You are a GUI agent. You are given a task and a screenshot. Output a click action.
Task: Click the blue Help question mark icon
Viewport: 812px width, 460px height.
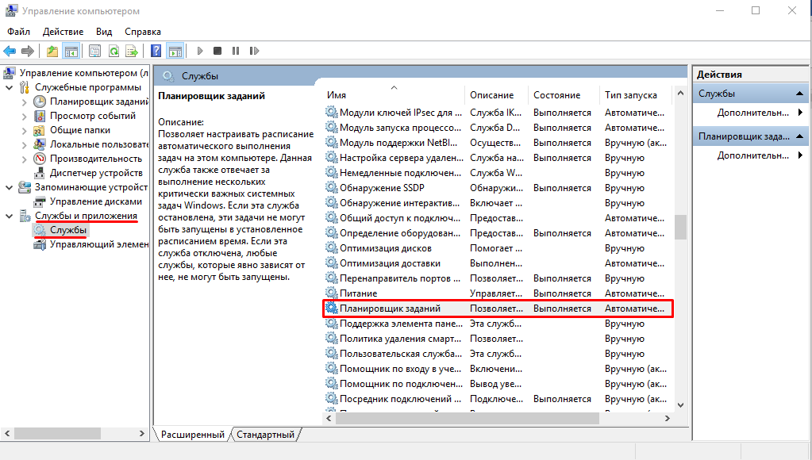pyautogui.click(x=156, y=51)
